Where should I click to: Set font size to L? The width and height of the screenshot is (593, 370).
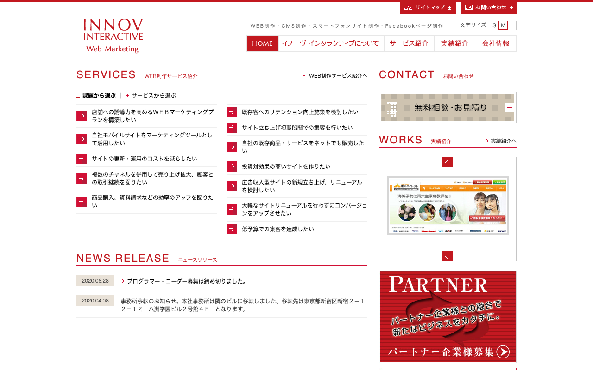click(x=512, y=25)
